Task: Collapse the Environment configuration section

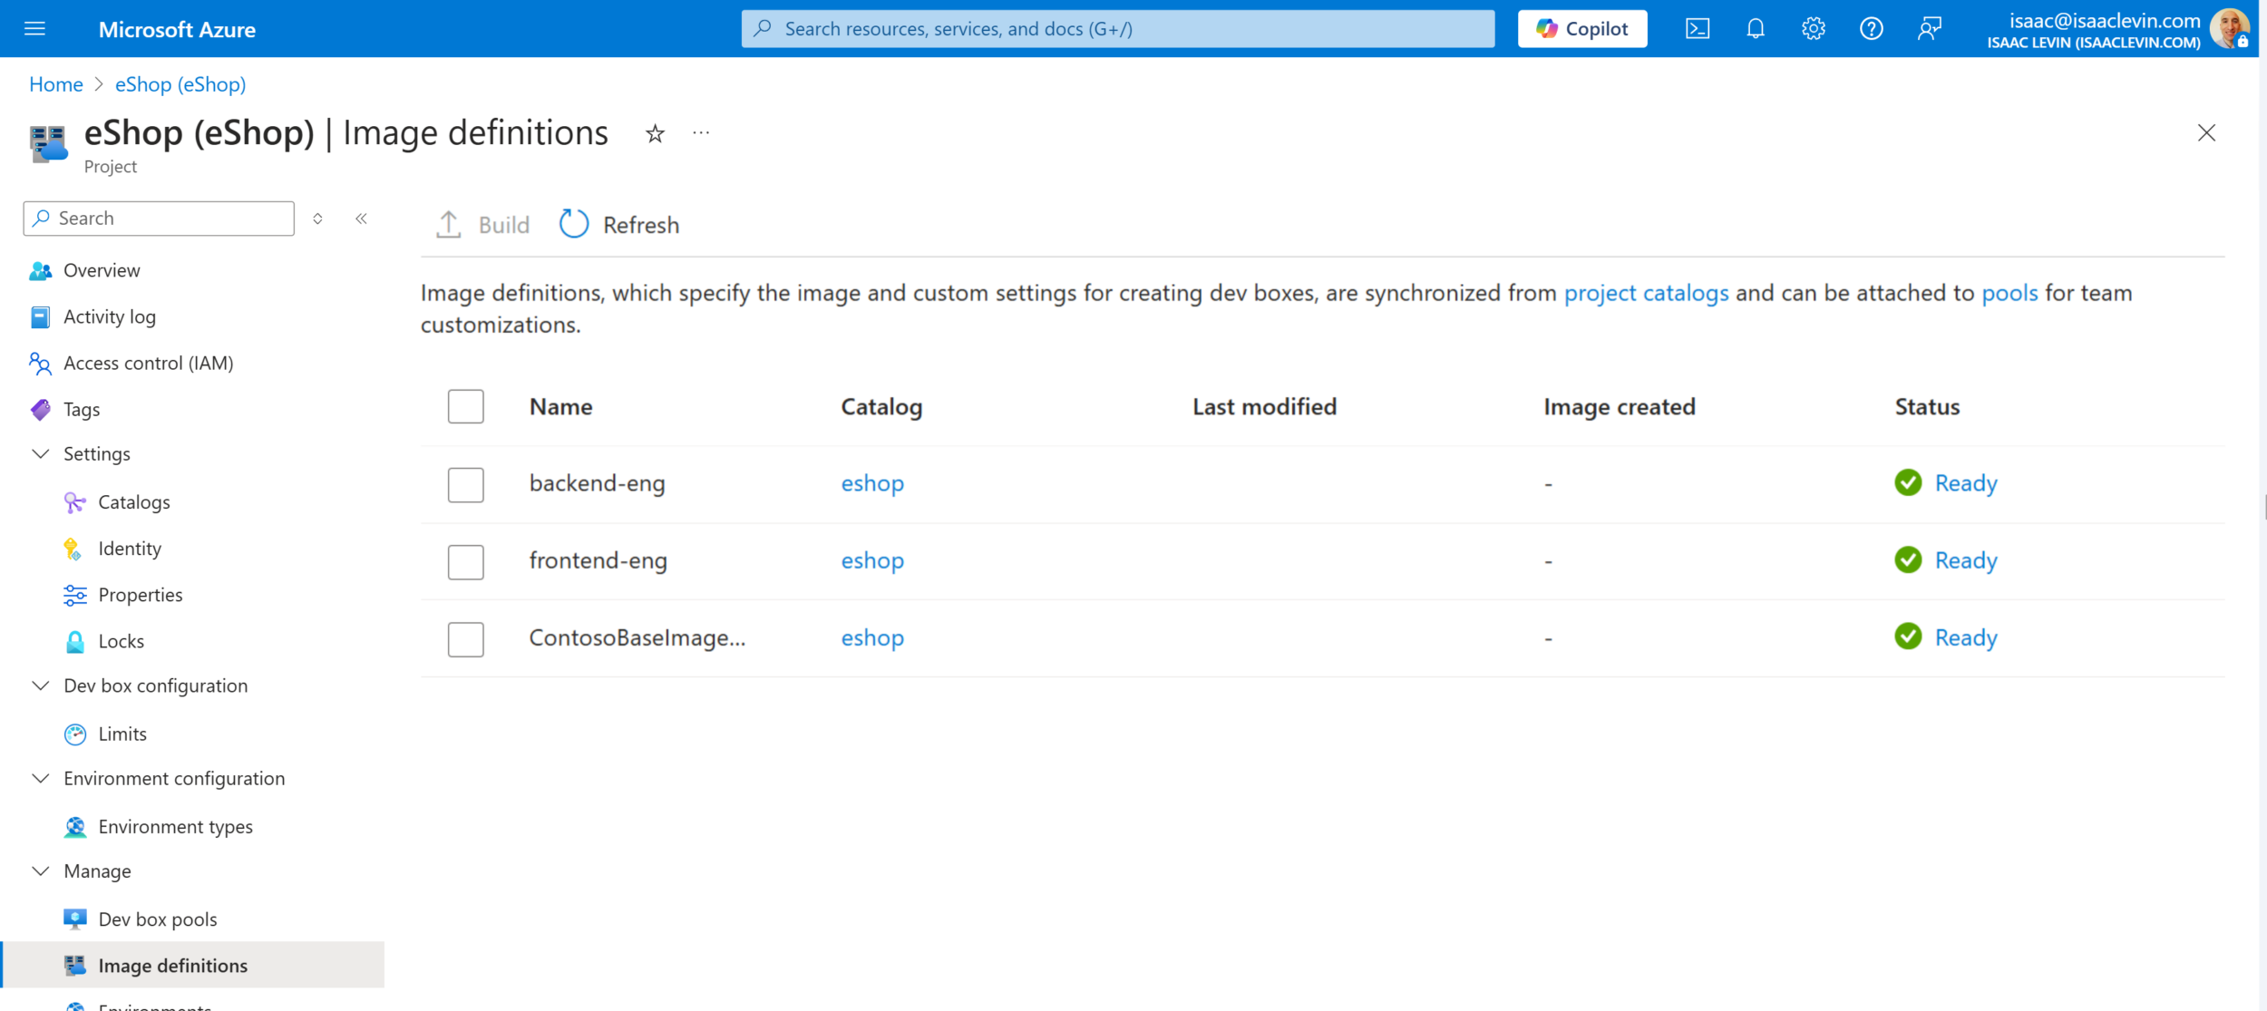Action: tap(40, 778)
